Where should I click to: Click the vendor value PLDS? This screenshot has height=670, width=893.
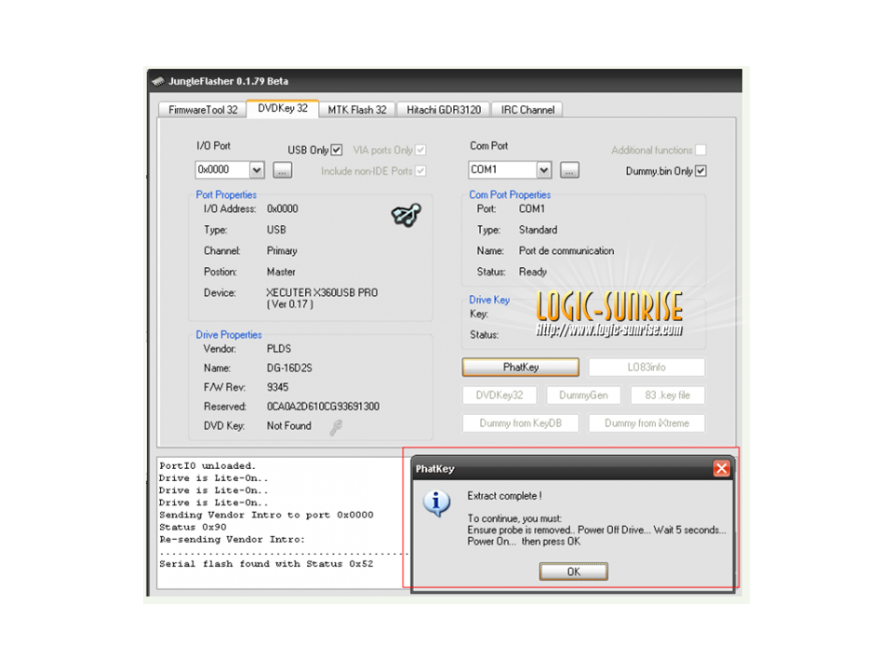pos(278,349)
